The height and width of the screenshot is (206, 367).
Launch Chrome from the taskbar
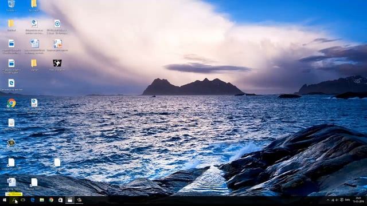click(x=51, y=200)
